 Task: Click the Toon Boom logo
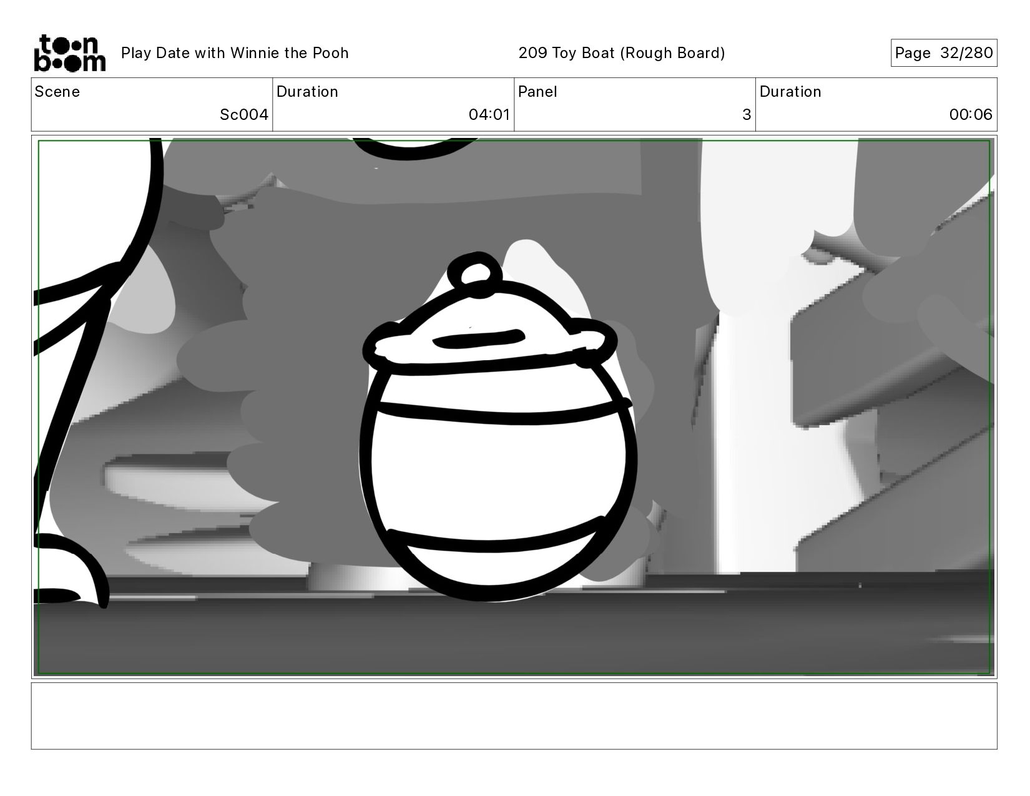(x=69, y=53)
